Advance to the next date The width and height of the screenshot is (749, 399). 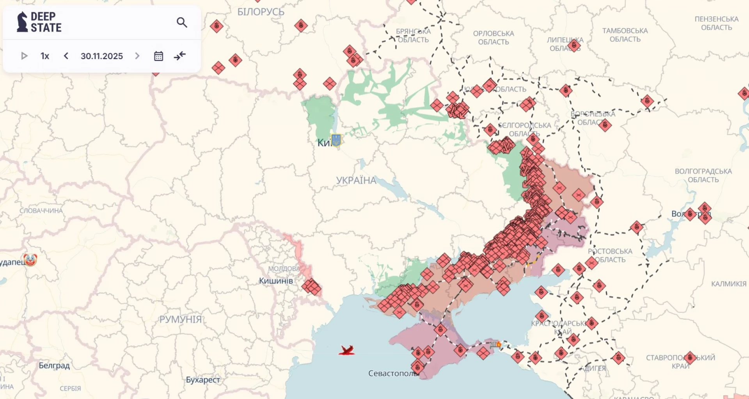(137, 56)
